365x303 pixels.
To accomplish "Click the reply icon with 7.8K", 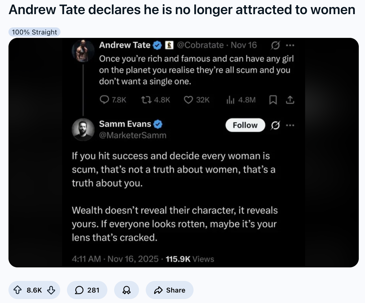I will [x=105, y=100].
